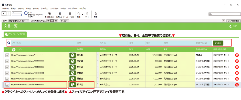Delete the 仕訳帳2021.pdf record with red X

click(x=237, y=55)
